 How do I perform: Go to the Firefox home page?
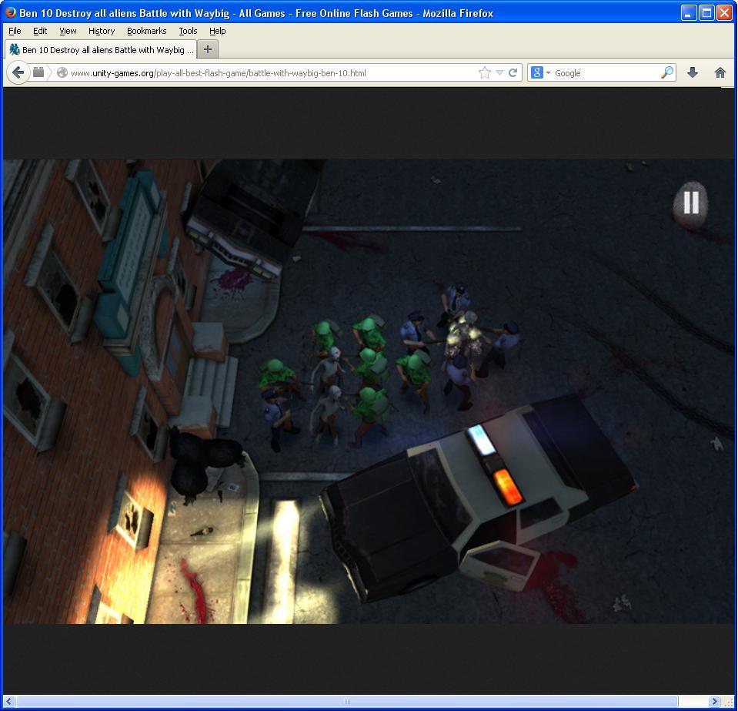tap(720, 72)
